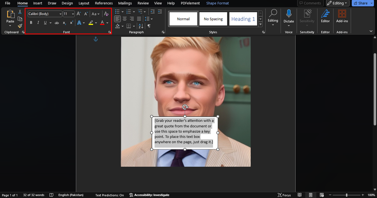
Task: Click the zoom out minus icon
Action: (330, 195)
